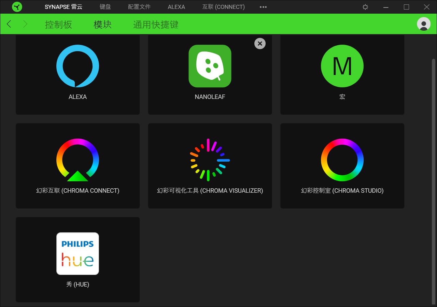This screenshot has width=437, height=307.
Task: Go forward with the right arrow
Action: coord(25,24)
